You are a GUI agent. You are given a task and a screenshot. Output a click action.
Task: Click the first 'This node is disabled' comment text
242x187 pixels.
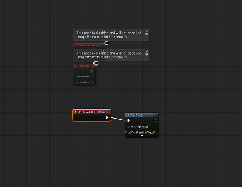click(x=109, y=35)
